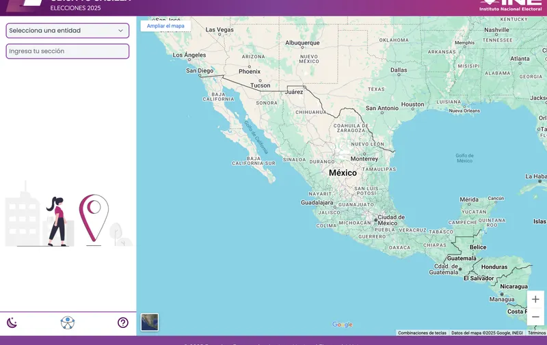Click 'Guatemala' country label
Image resolution: width=547 pixels, height=345 pixels.
pos(462,258)
